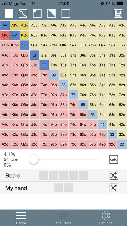Viewport: 127px width, 226px height.
Task: Select the full-grid filled square icon
Action: 9,14
